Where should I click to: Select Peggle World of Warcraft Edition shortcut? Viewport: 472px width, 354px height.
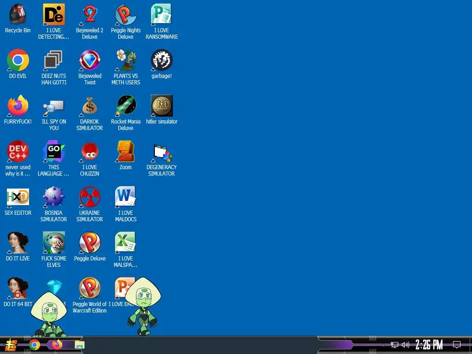point(90,289)
